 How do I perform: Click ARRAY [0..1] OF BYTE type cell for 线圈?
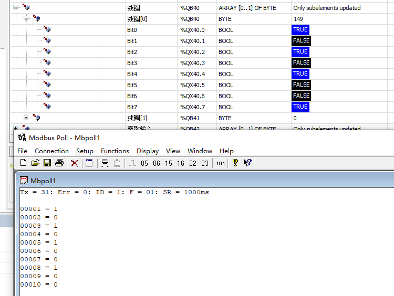[x=254, y=8]
